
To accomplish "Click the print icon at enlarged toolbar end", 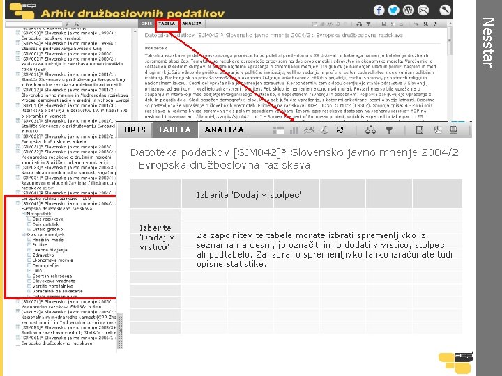I will click(x=453, y=130).
